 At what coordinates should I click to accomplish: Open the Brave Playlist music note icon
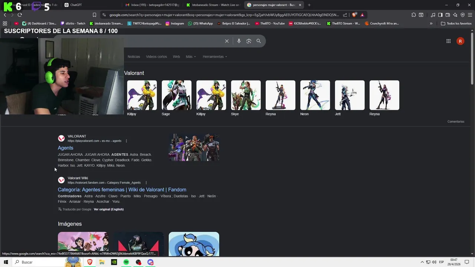pos(433,15)
